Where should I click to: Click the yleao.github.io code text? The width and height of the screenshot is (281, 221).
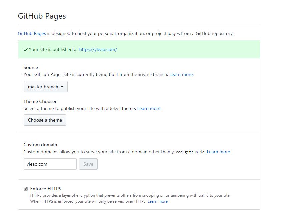click(188, 152)
